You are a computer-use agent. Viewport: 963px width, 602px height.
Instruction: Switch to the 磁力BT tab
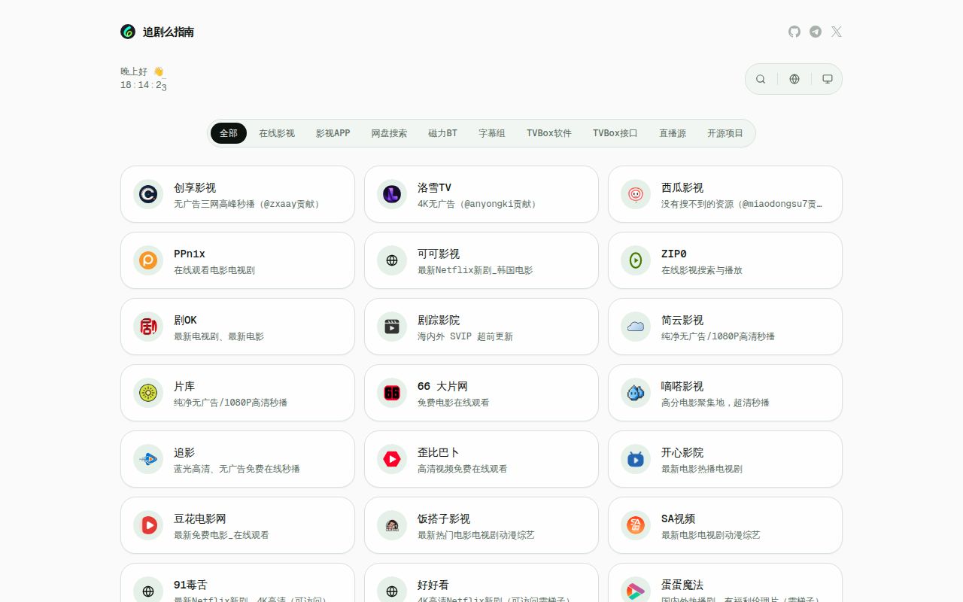click(x=442, y=133)
